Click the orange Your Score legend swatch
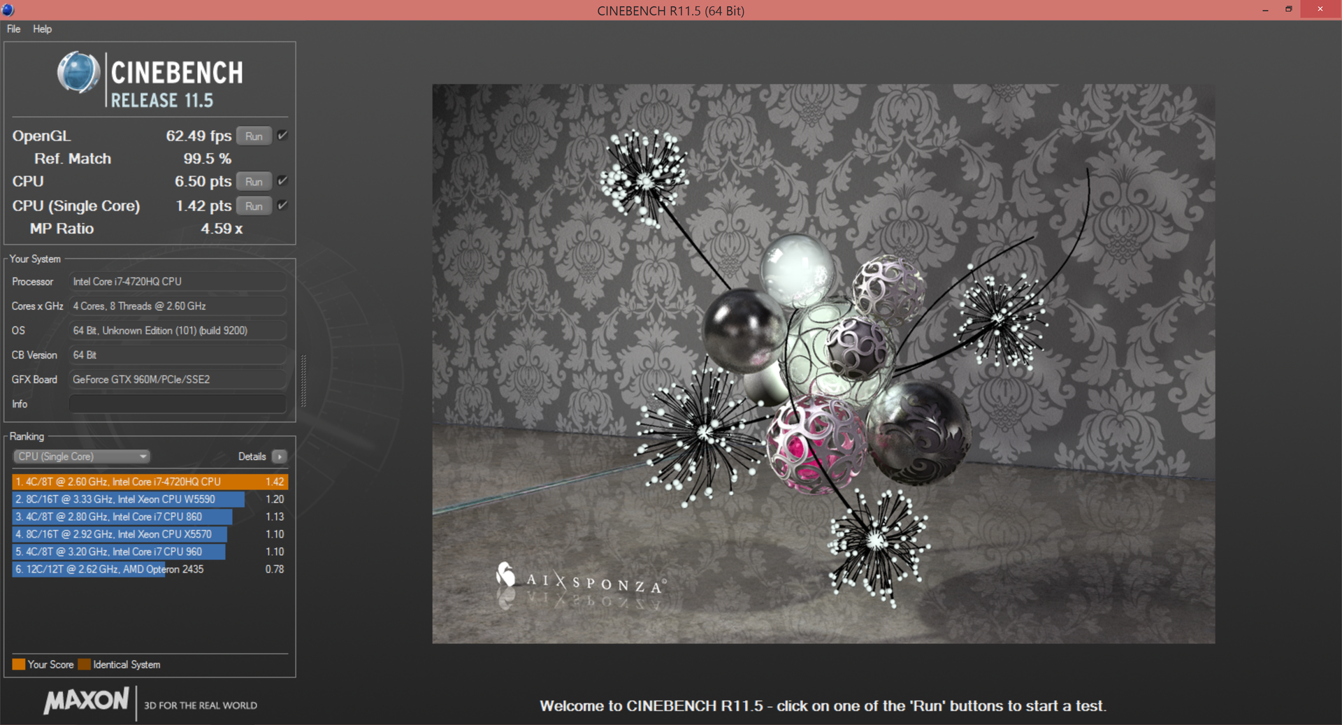Screen dimensions: 1342x725 (x=19, y=664)
